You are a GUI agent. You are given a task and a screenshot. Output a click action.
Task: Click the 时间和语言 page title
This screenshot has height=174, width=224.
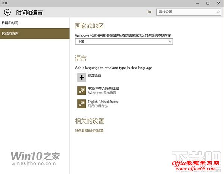[29, 13]
